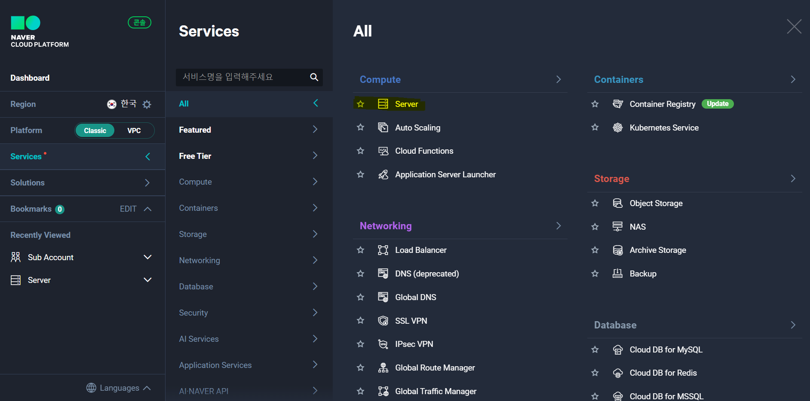Click the Cloud DB for MySQL icon

(x=617, y=349)
